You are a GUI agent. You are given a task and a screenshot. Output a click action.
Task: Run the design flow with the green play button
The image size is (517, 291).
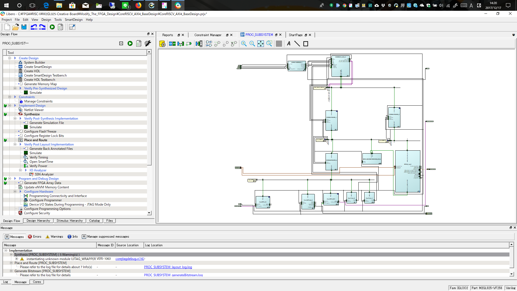pyautogui.click(x=52, y=27)
